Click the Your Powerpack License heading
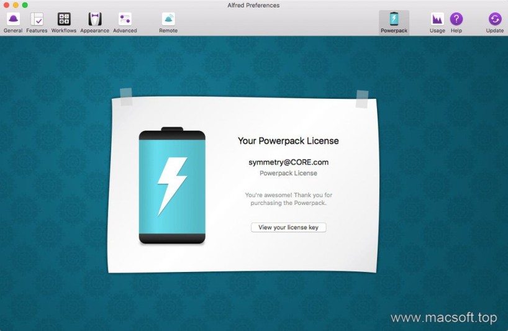 [x=288, y=141]
